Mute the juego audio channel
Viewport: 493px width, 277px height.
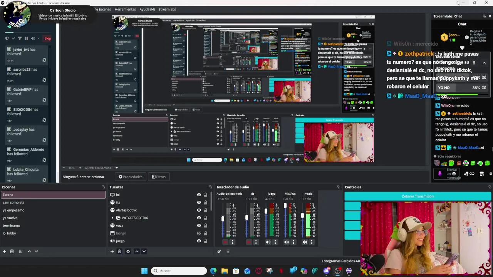(x=268, y=242)
